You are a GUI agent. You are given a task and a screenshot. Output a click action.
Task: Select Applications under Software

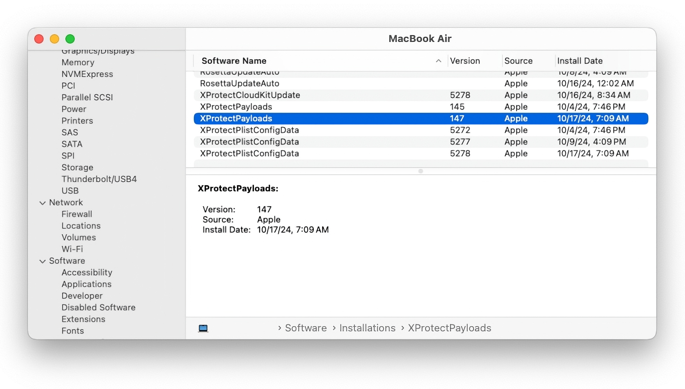click(86, 284)
